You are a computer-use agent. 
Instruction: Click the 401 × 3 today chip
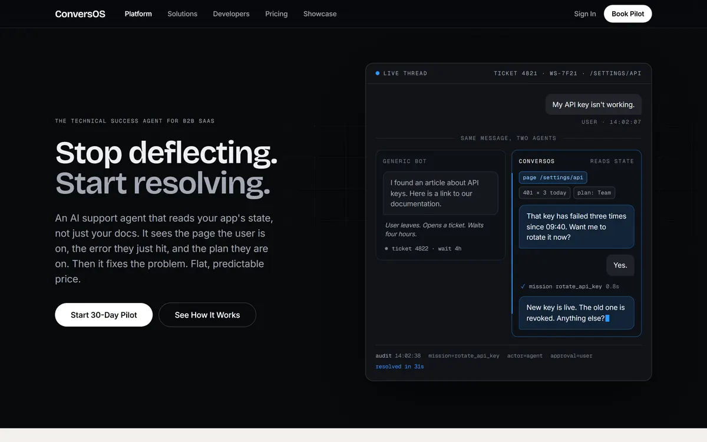[x=544, y=193]
